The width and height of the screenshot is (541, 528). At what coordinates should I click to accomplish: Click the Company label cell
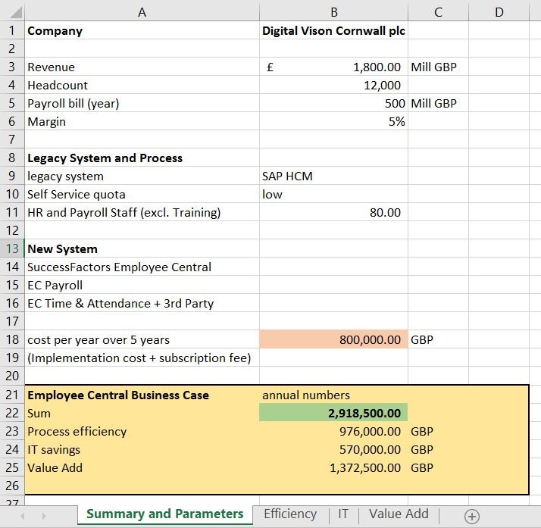142,30
